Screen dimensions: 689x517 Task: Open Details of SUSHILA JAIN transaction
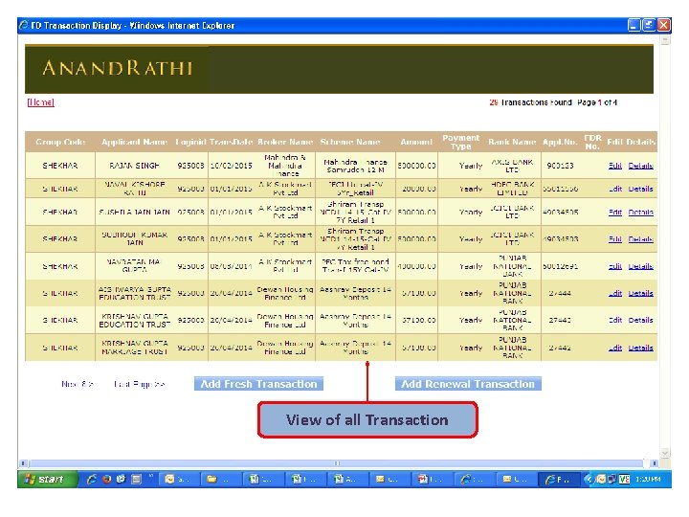(x=640, y=213)
